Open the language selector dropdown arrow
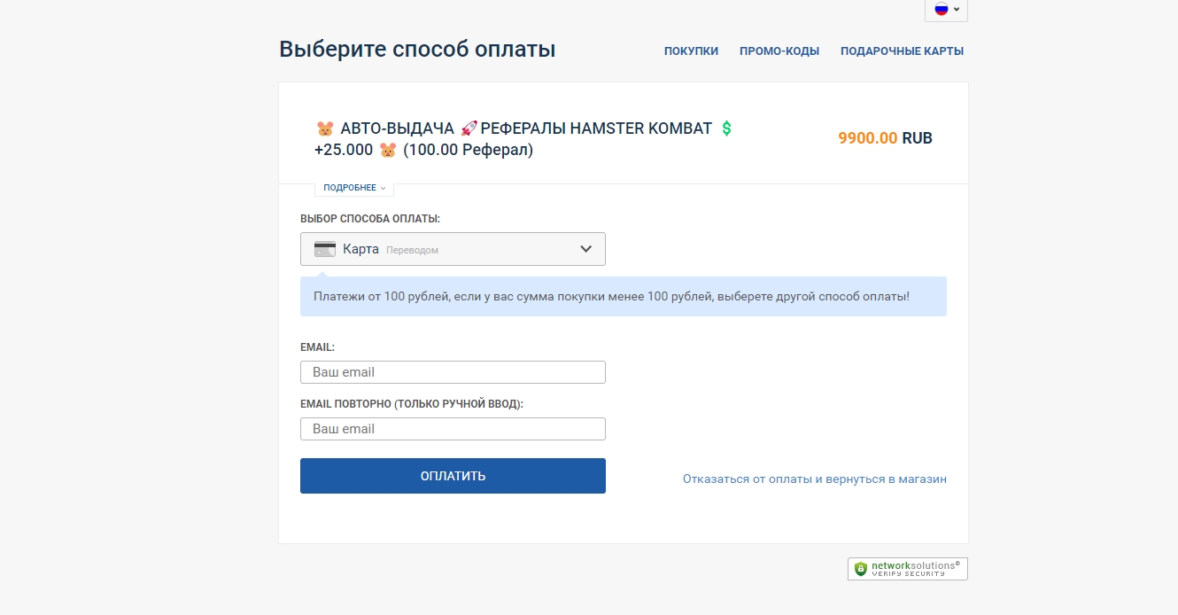 957,10
